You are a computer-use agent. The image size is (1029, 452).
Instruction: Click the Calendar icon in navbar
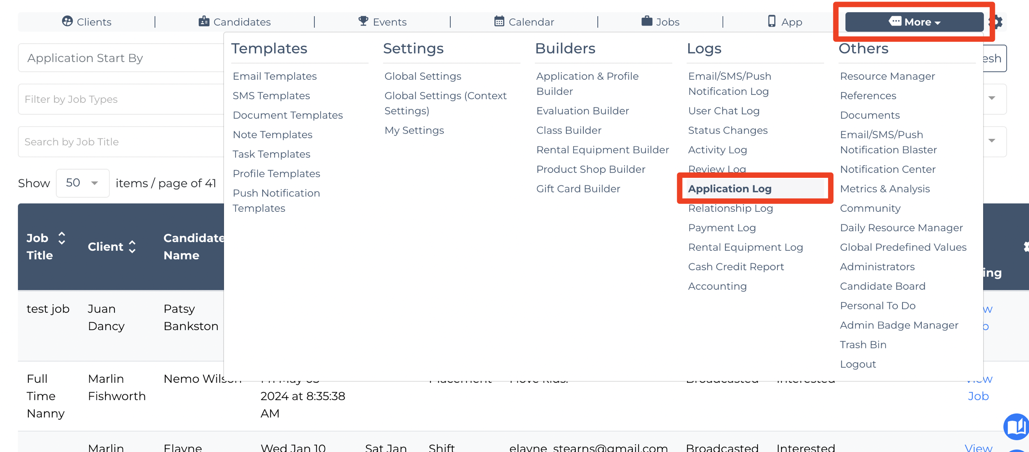499,21
